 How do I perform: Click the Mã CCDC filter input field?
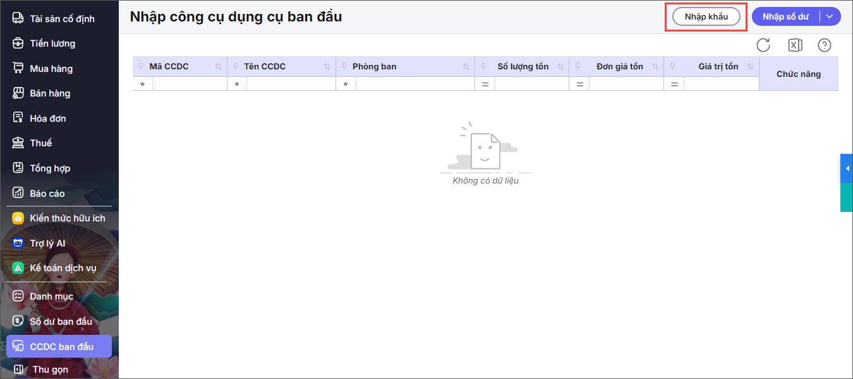pos(189,84)
